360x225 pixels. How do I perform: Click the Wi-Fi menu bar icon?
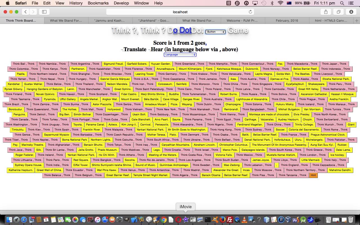280,3
